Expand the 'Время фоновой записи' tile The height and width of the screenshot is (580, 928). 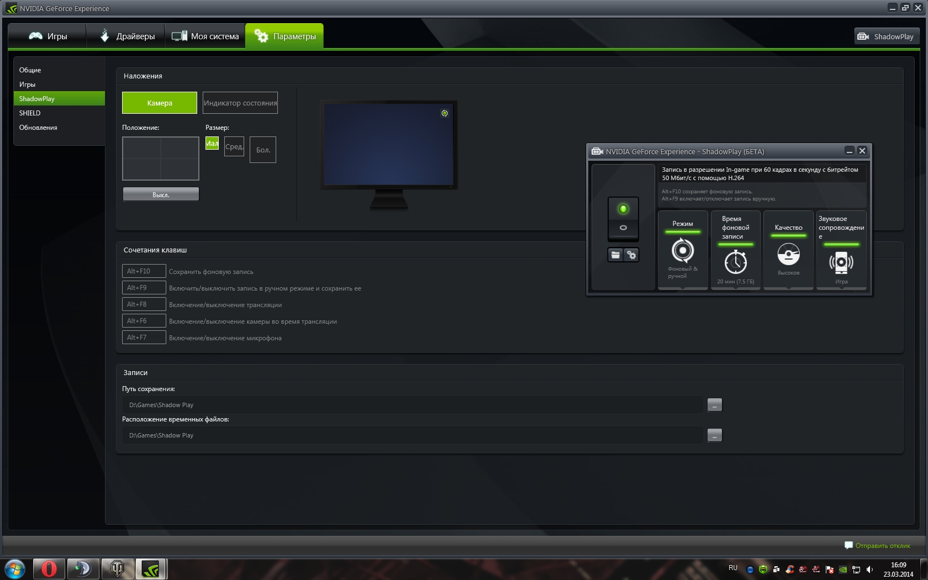pyautogui.click(x=736, y=250)
